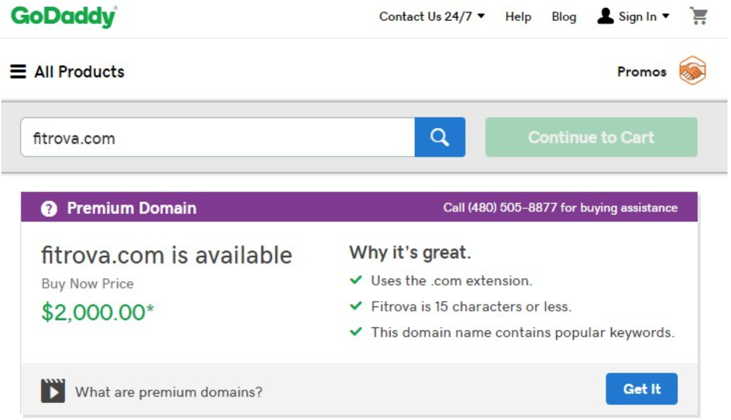The image size is (731, 420).
Task: Click the Promos handshake icon
Action: (693, 72)
